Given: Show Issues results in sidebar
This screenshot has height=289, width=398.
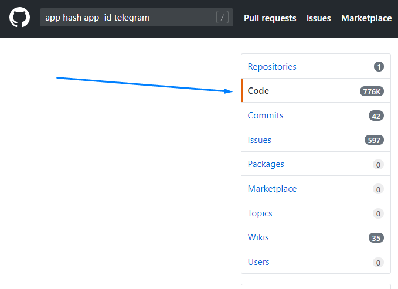Looking at the screenshot, I should (260, 140).
